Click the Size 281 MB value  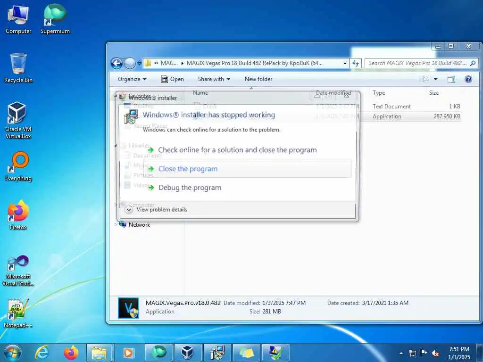point(272,312)
